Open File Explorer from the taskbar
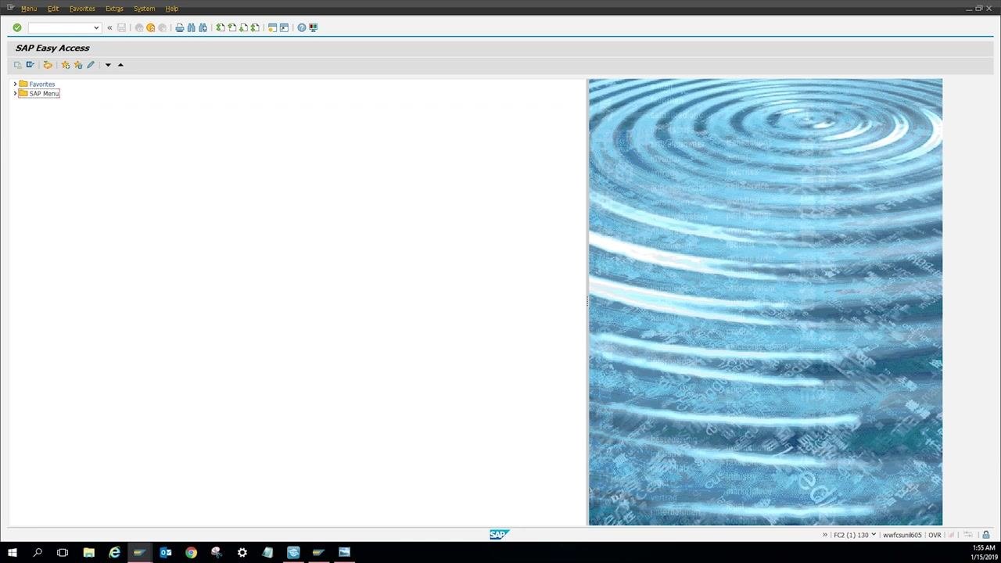The image size is (1001, 563). coord(88,553)
